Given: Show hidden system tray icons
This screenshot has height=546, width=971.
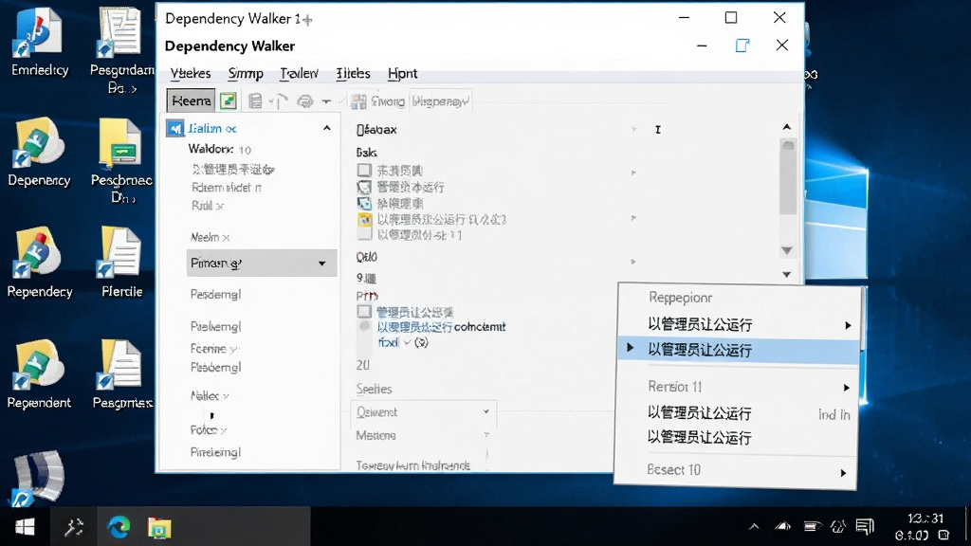Looking at the screenshot, I should pyautogui.click(x=754, y=527).
